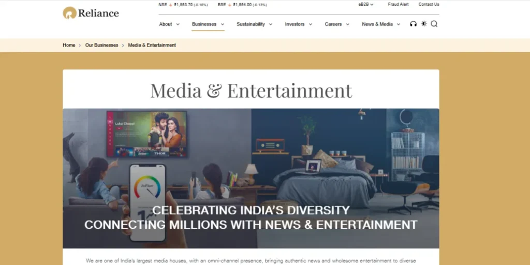The image size is (530, 265).
Task: Open the Investors menu
Action: pos(295,24)
